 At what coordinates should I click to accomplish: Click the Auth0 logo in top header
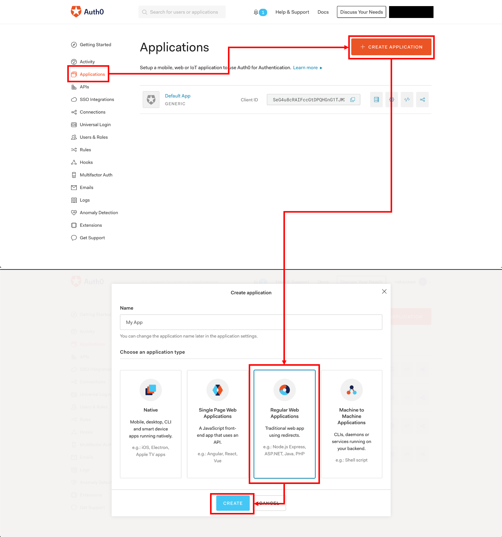[x=87, y=12]
